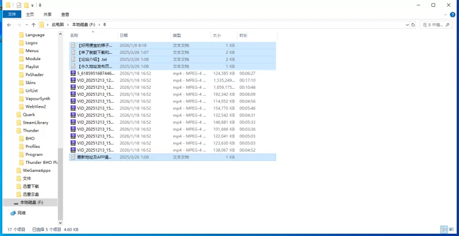Click Logos folder icon in sidebar
Viewport: 459px width, 236px height.
(x=21, y=42)
